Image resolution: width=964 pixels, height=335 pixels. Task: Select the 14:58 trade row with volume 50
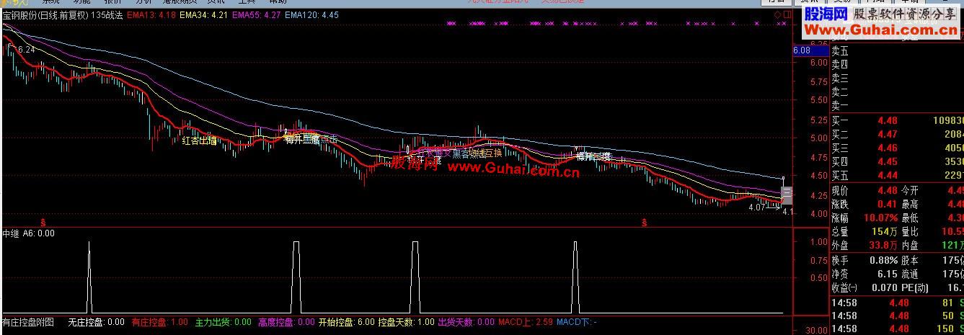(897, 316)
